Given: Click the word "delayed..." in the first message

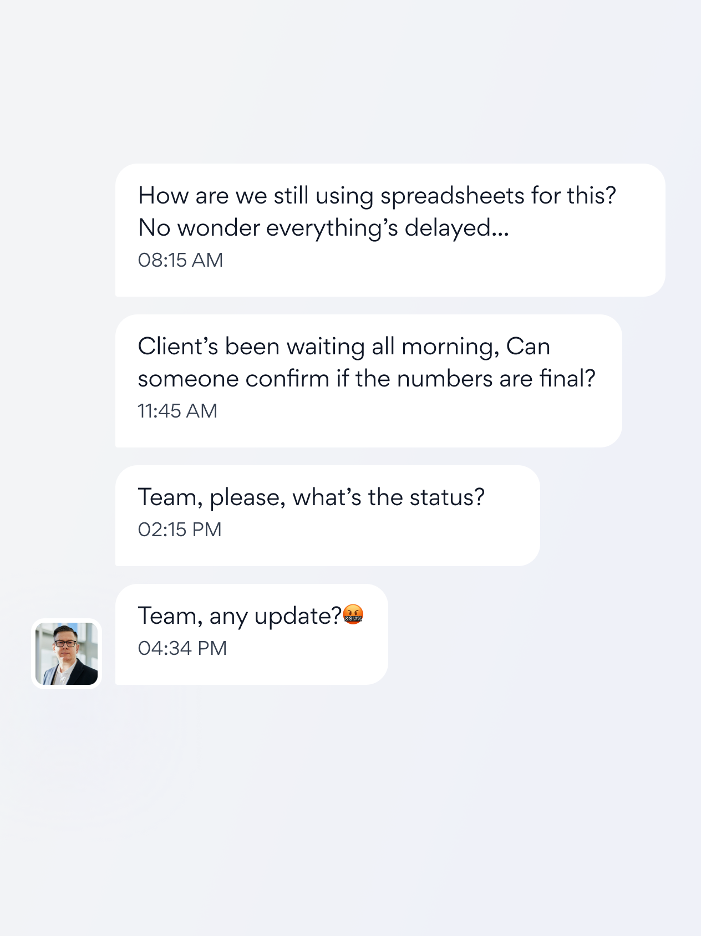Looking at the screenshot, I should pos(456,228).
